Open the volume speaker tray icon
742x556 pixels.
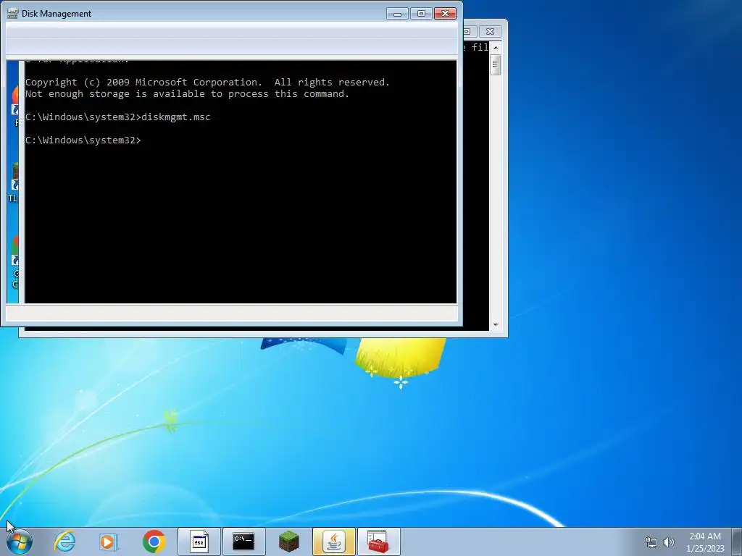[x=669, y=542]
